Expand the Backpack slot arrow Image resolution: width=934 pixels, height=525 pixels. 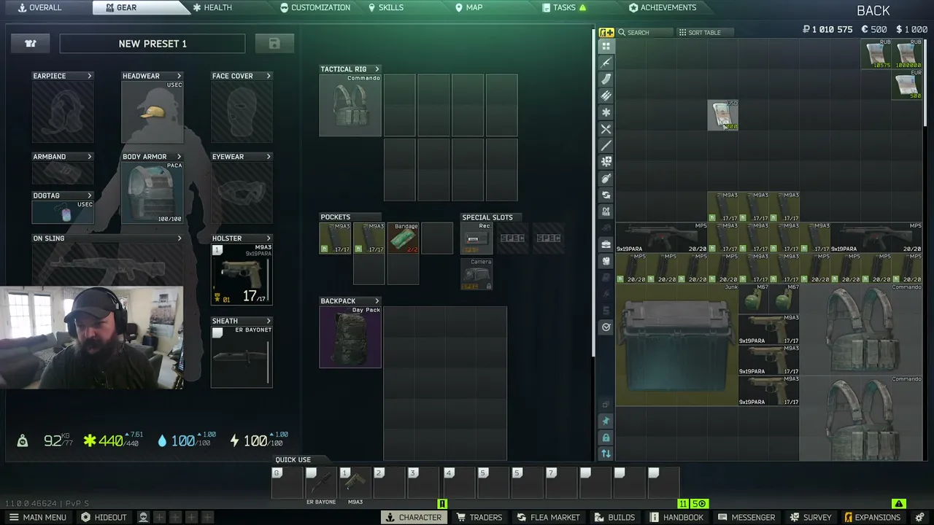(x=377, y=301)
